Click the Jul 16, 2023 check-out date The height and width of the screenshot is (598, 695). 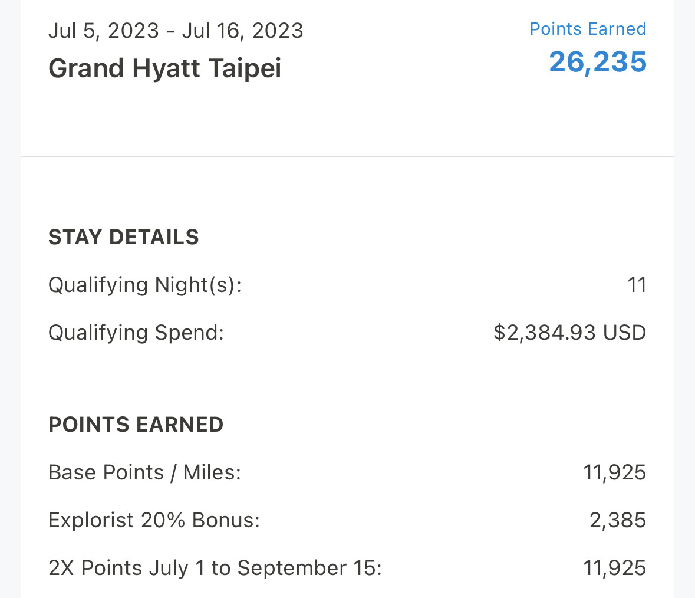pos(242,31)
